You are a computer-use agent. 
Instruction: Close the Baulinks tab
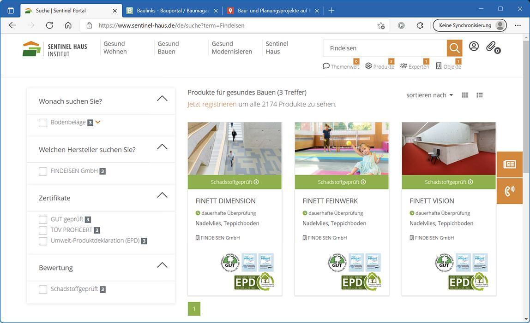pos(216,11)
